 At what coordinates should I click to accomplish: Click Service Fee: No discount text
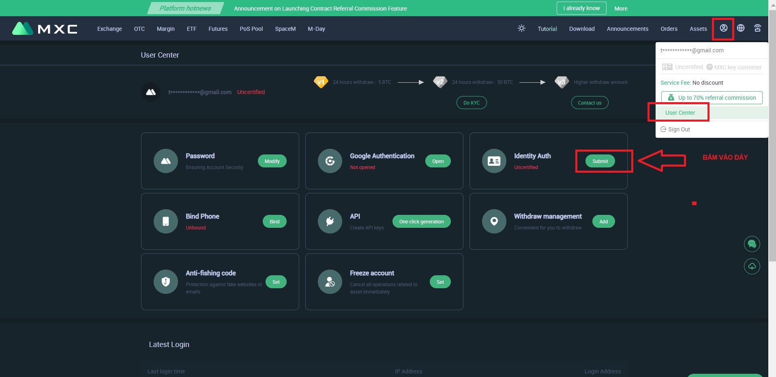point(692,83)
